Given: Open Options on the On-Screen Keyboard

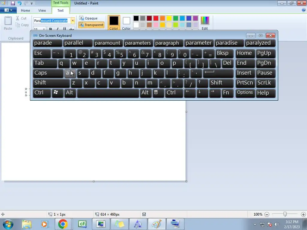Looking at the screenshot, I should point(245,93).
